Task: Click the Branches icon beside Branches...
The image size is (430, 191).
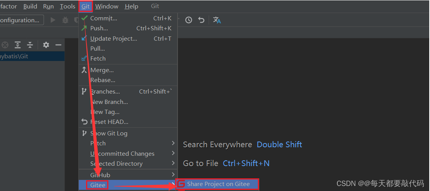Action: tap(84, 91)
